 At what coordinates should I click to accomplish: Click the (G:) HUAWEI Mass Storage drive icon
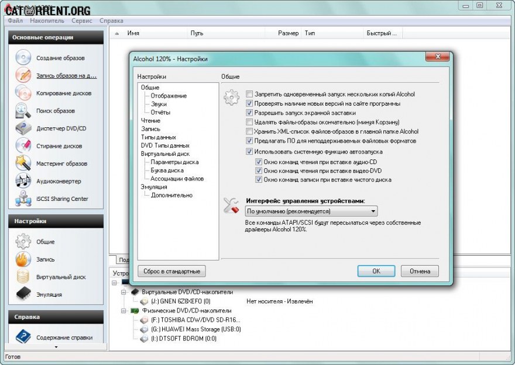point(144,329)
